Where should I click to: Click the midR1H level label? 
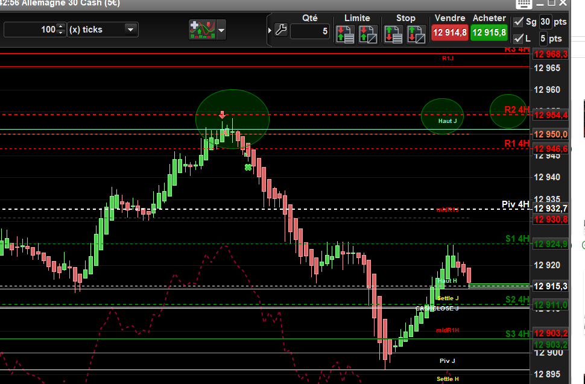pyautogui.click(x=447, y=330)
